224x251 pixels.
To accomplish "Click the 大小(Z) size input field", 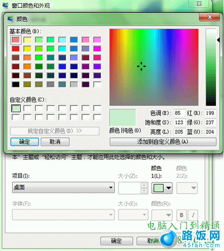I will [130, 188].
